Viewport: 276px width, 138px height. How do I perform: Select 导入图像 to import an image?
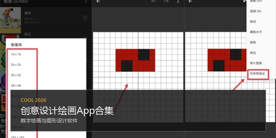coord(256,63)
